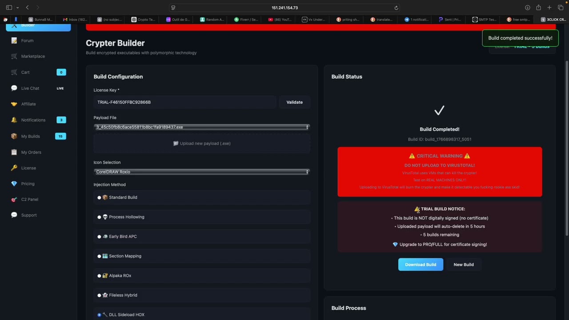This screenshot has height=320, width=569.
Task: Open a new tab with the plus icon
Action: [549, 8]
